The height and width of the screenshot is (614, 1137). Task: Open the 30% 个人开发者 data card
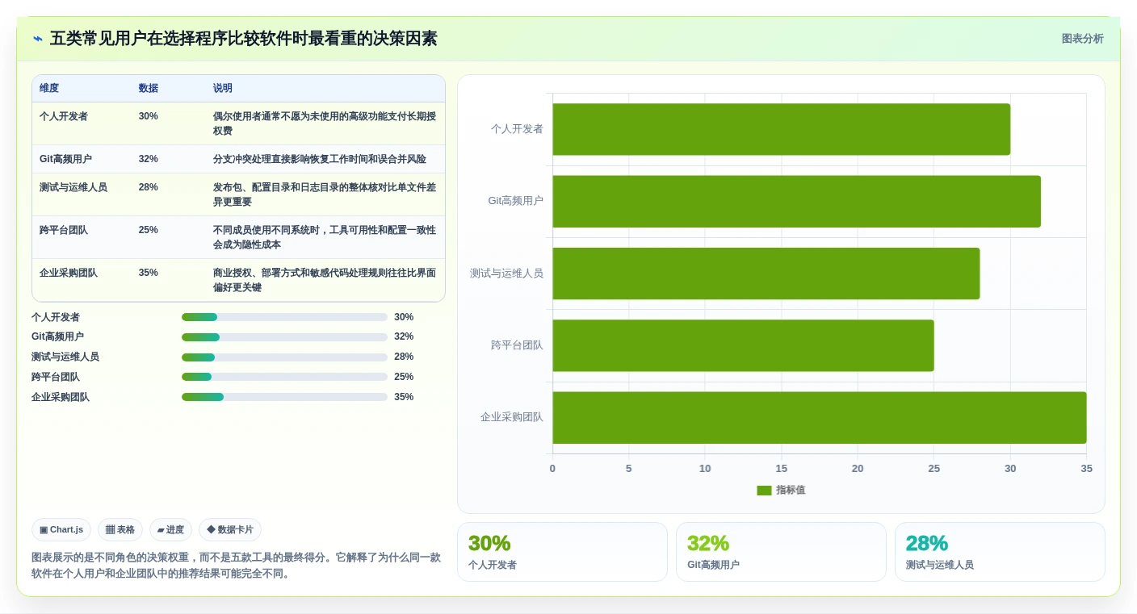[562, 552]
